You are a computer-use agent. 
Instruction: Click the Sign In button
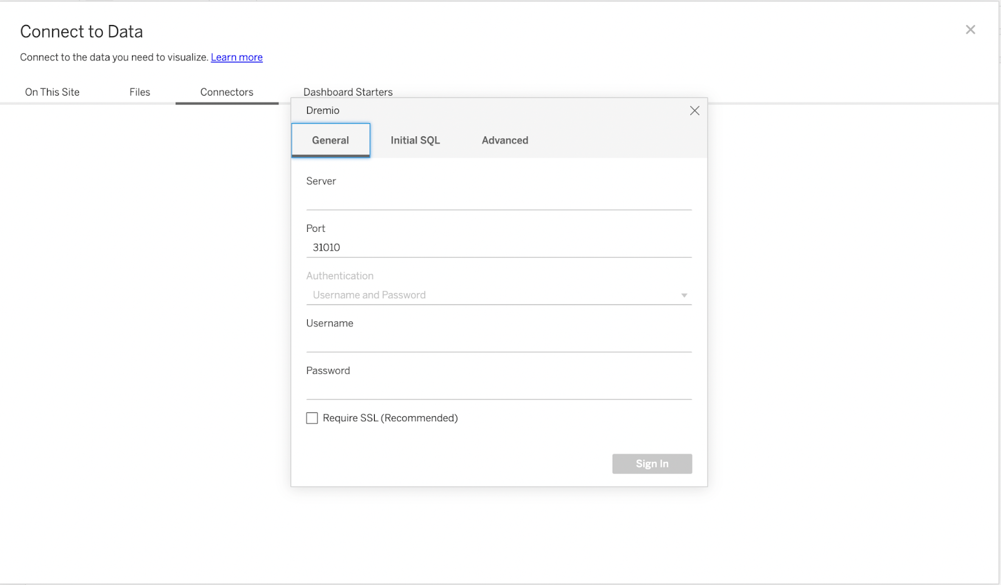[x=652, y=464]
